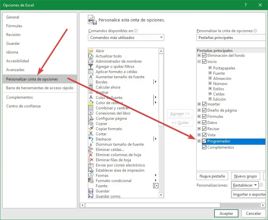Click the Deshacer undo arrow icon
This screenshot has width=268, height=220.
(x=91, y=139)
